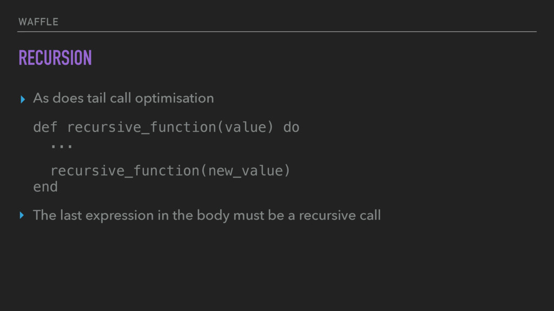Click the horizontal divider line under WAFFLE
The height and width of the screenshot is (311, 554).
pyautogui.click(x=277, y=32)
